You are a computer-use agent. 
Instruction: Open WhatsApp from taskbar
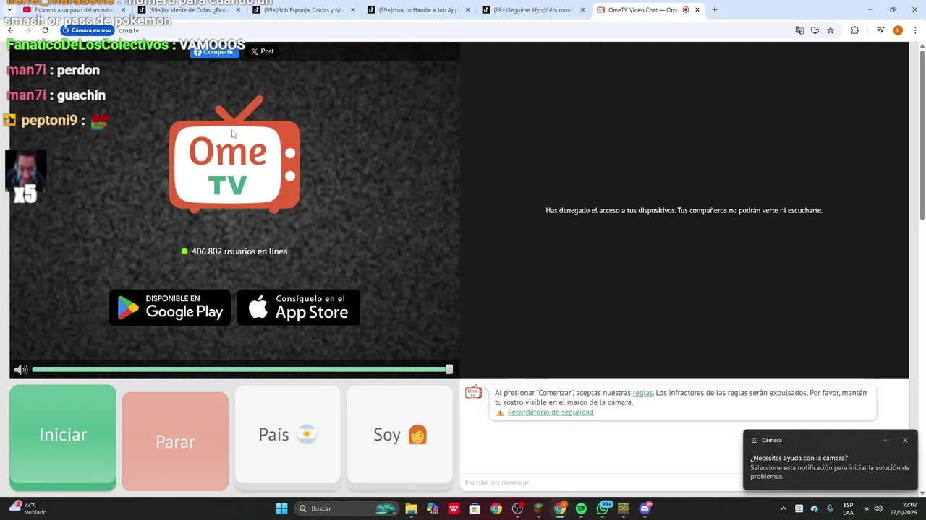(x=603, y=508)
